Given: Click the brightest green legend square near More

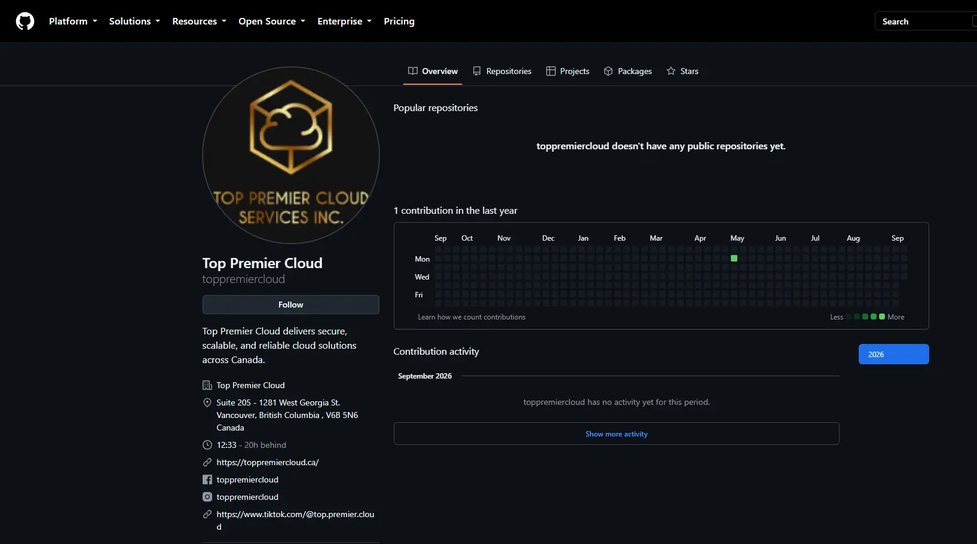Looking at the screenshot, I should (882, 316).
